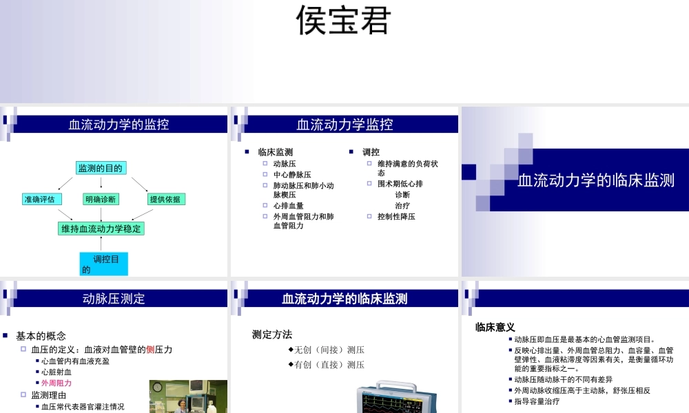Click the 明确诊断 box

(x=102, y=198)
